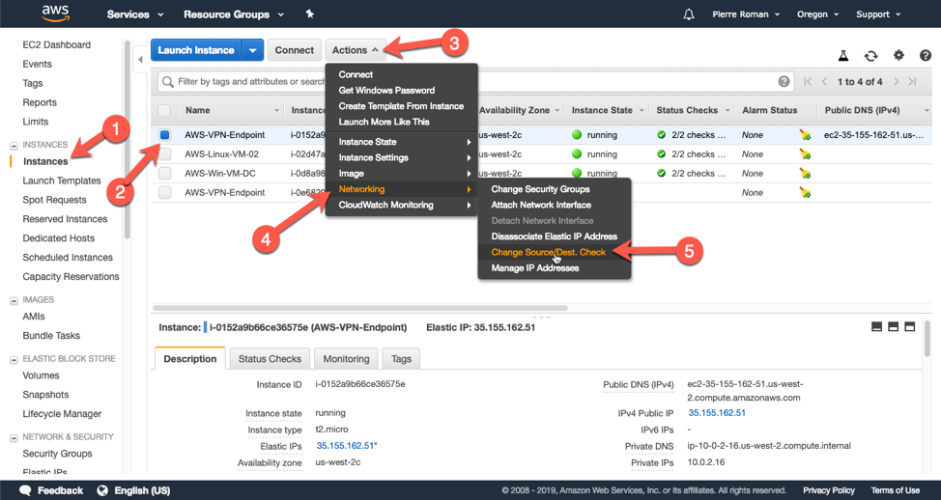This screenshot has width=941, height=500.
Task: Open the Pierre Roman account menu
Action: pos(746,14)
